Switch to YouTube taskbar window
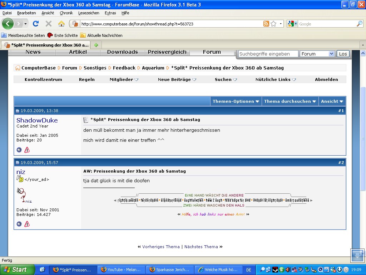366x275 pixels. [x=121, y=270]
